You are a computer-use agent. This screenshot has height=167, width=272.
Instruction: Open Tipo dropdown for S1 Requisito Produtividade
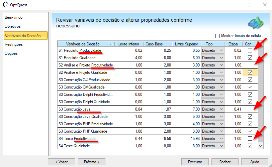221,50
